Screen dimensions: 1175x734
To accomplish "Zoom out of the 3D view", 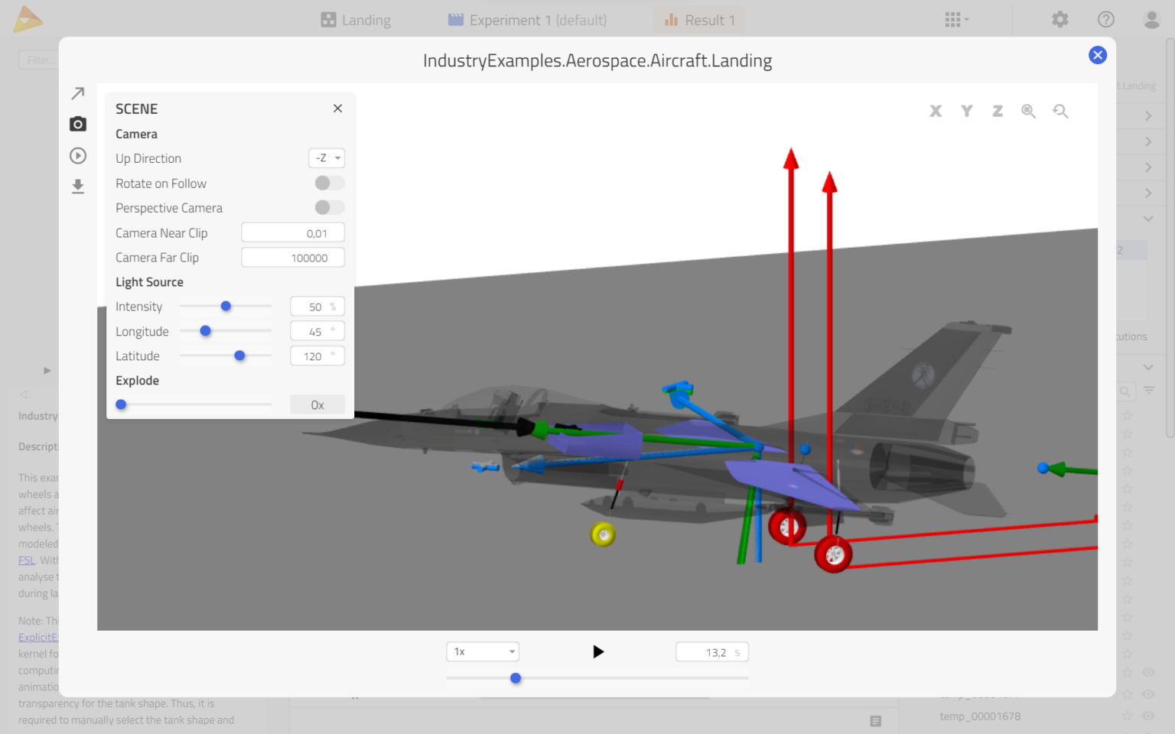I will 1060,111.
